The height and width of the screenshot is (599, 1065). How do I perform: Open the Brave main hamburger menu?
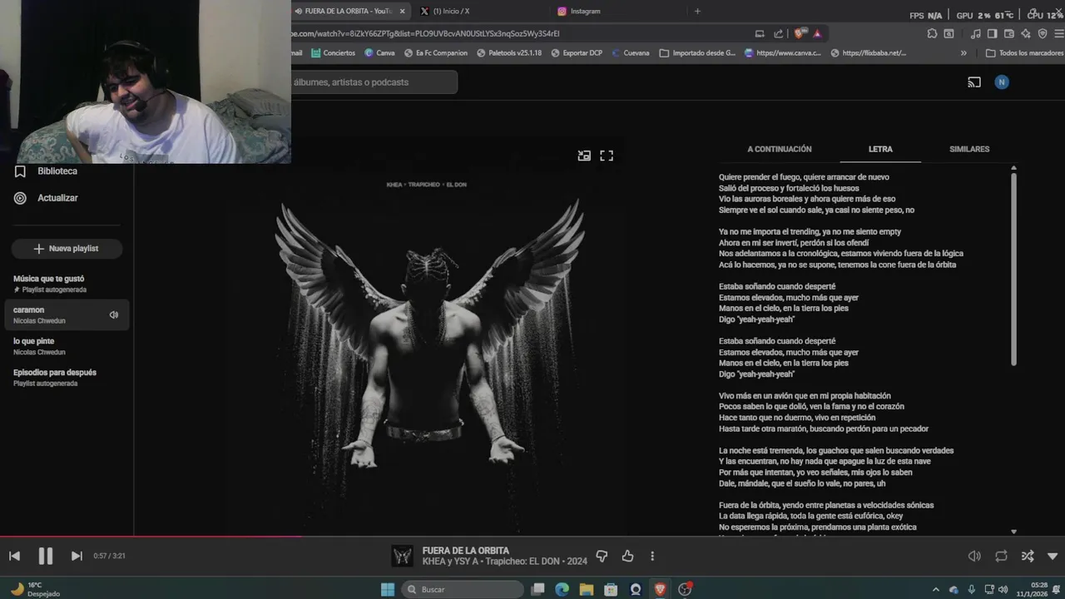(x=1058, y=33)
